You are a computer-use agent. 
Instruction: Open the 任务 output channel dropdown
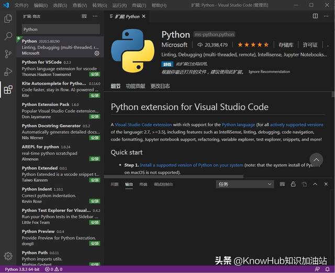[244, 184]
